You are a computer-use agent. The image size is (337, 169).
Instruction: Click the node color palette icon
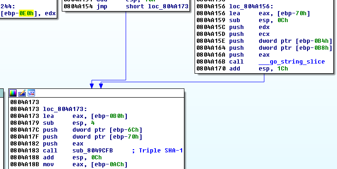13,93
